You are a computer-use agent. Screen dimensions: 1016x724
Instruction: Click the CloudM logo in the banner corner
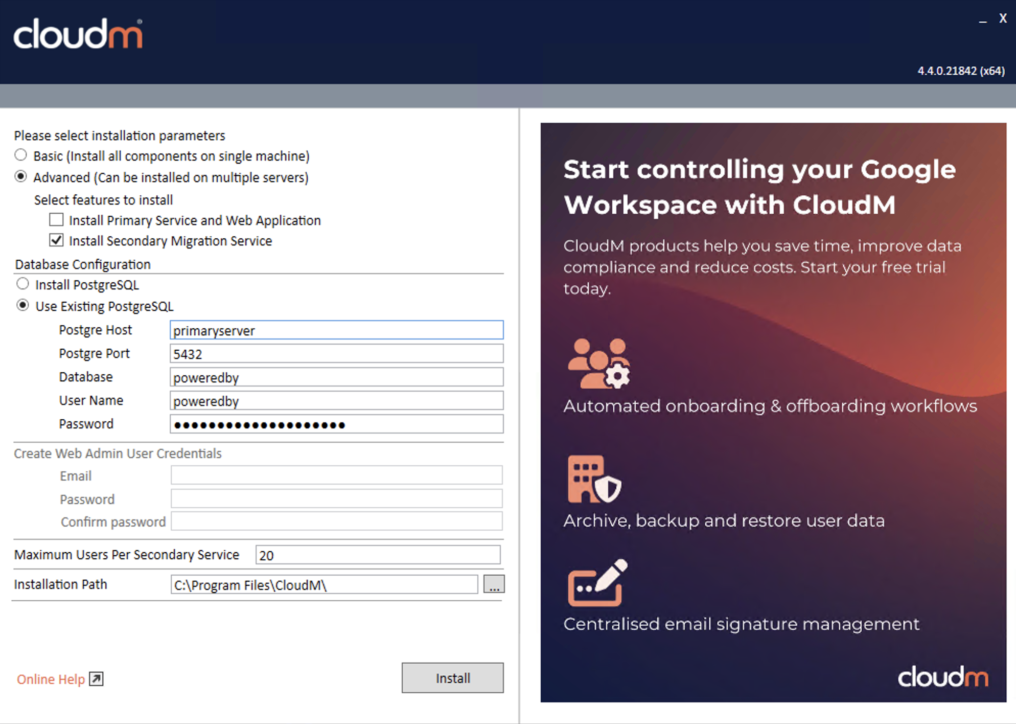click(x=943, y=676)
